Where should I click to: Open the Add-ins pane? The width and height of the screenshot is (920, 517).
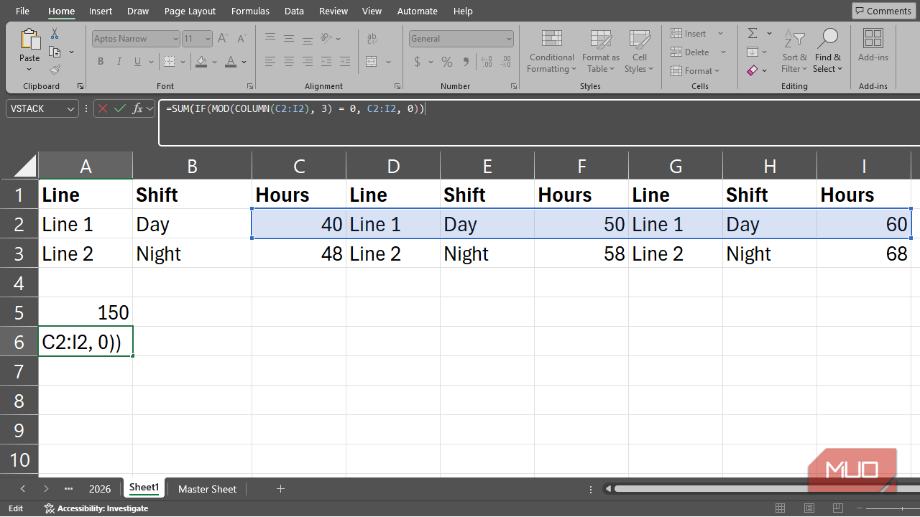pos(873,45)
